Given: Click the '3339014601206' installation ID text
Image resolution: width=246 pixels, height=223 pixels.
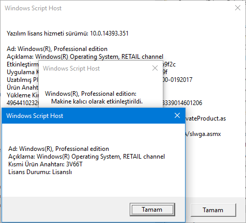Looking at the screenshot, I should [x=182, y=103].
